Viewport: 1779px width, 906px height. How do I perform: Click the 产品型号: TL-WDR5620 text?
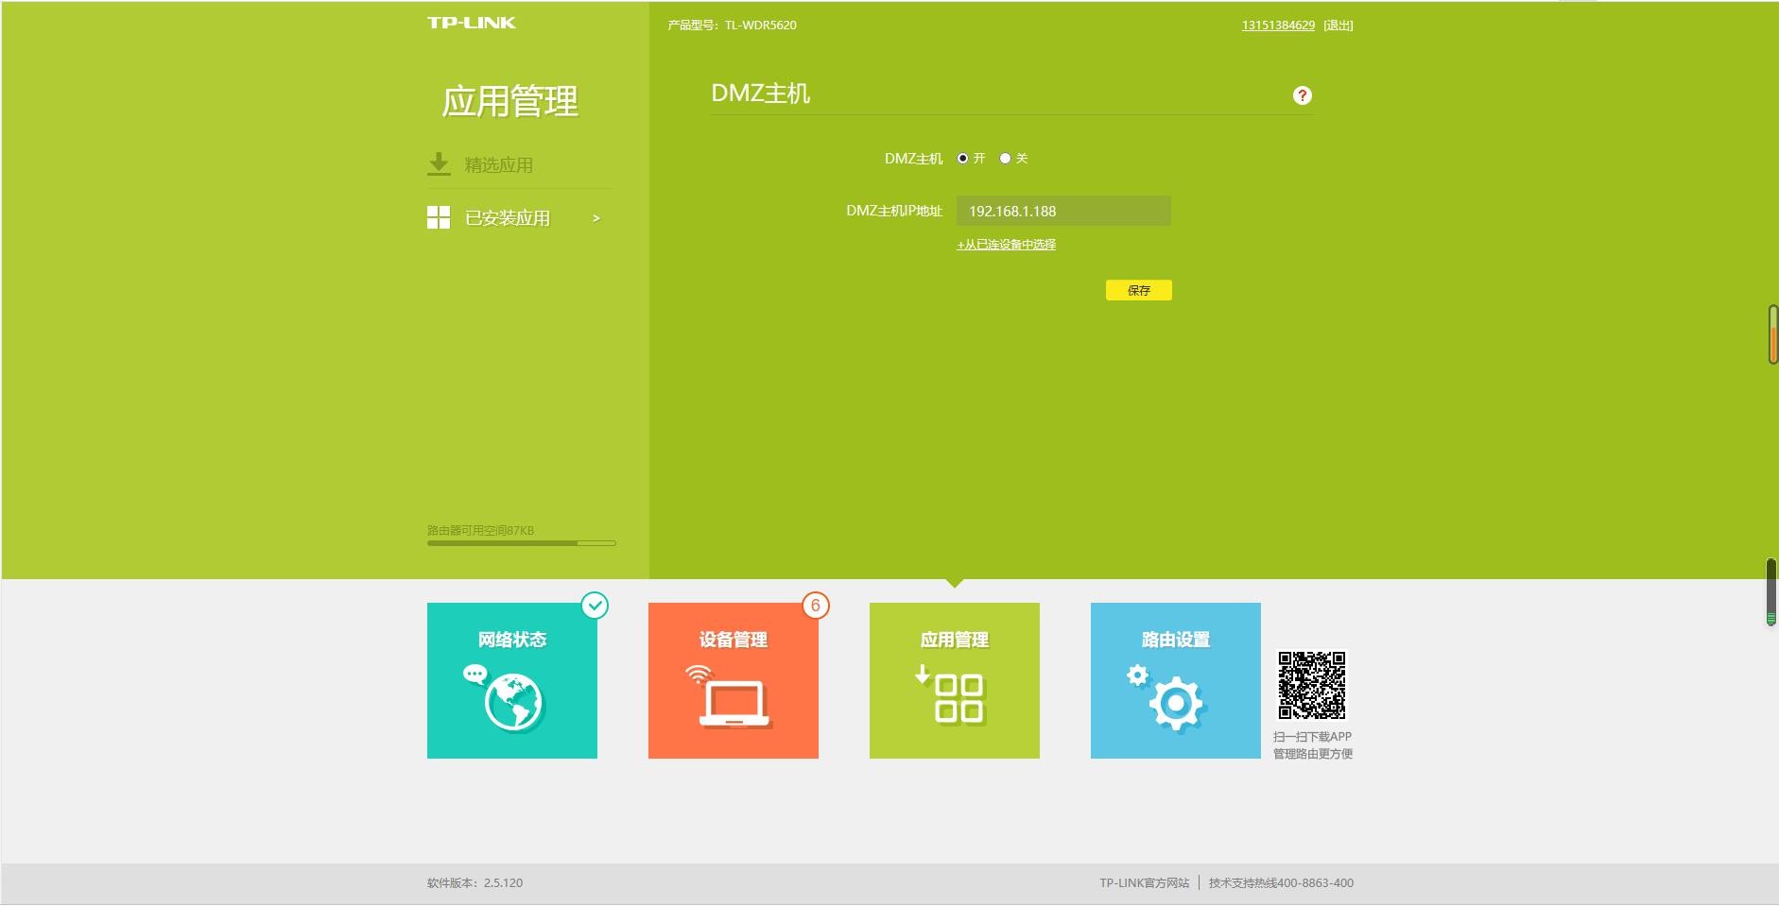[732, 26]
